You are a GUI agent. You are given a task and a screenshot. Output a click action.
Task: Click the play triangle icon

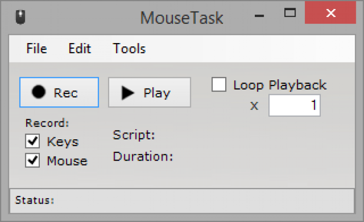tap(128, 93)
